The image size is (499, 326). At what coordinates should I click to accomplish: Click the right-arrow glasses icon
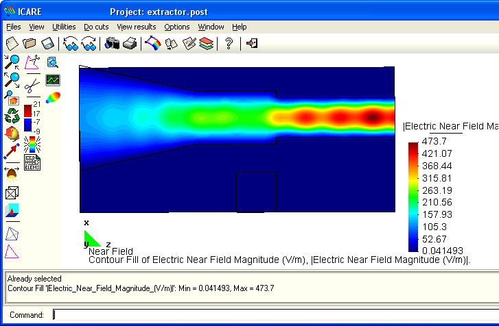tap(89, 43)
